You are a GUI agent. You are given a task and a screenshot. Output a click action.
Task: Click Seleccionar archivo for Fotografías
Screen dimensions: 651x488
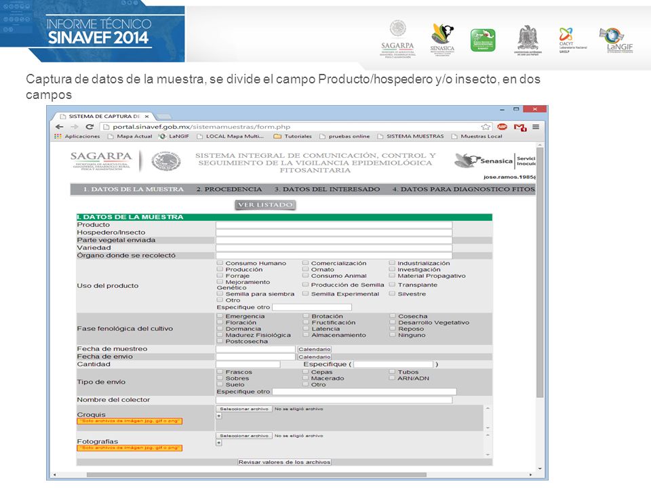click(244, 436)
